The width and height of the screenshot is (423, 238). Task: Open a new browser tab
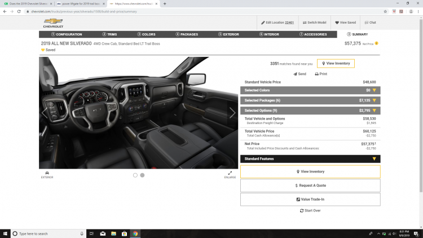click(x=165, y=4)
